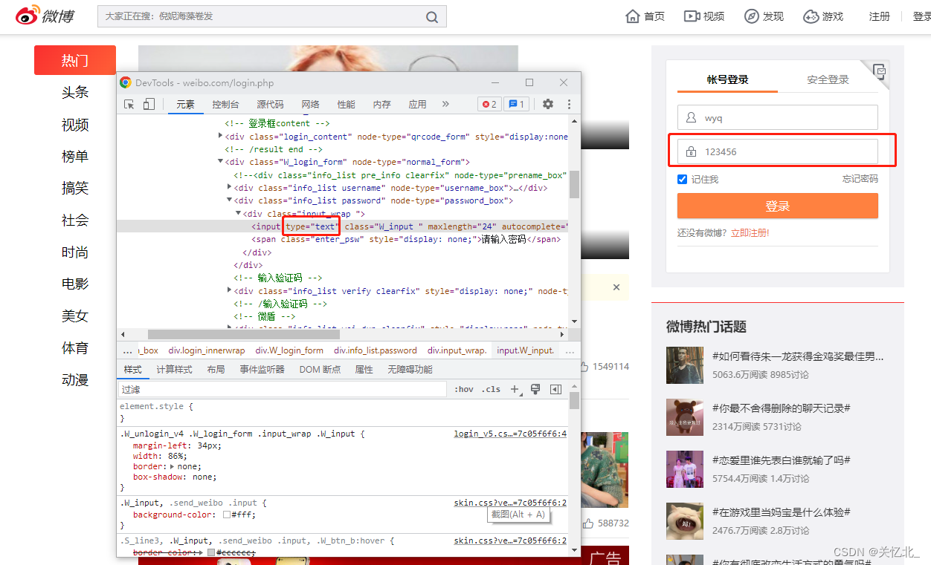Close the yellow notification bar with X

[616, 287]
